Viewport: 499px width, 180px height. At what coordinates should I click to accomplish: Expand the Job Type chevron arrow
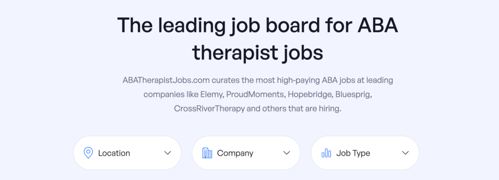tap(405, 153)
